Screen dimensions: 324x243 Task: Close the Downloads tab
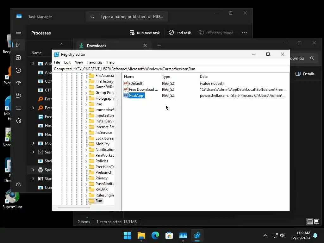(145, 46)
